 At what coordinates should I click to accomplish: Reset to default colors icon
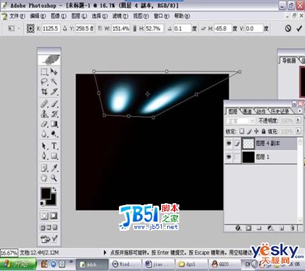point(42,203)
